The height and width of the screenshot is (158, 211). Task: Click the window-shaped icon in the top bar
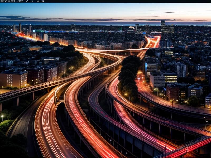(38, 1)
